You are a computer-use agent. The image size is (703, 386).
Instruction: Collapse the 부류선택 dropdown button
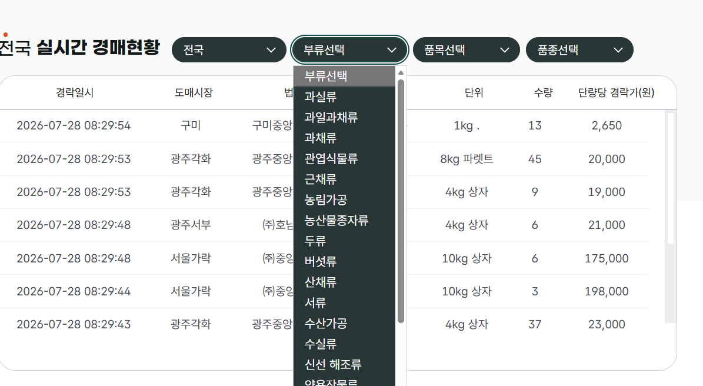[349, 50]
